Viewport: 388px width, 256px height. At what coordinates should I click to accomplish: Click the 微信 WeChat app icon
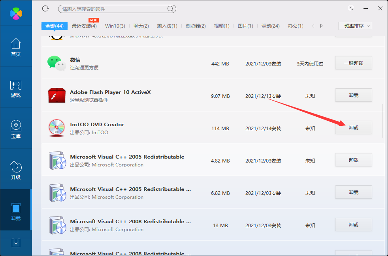point(57,63)
